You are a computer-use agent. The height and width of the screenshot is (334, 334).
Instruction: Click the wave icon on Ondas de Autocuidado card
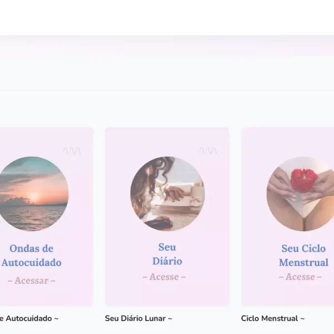pos(72,151)
